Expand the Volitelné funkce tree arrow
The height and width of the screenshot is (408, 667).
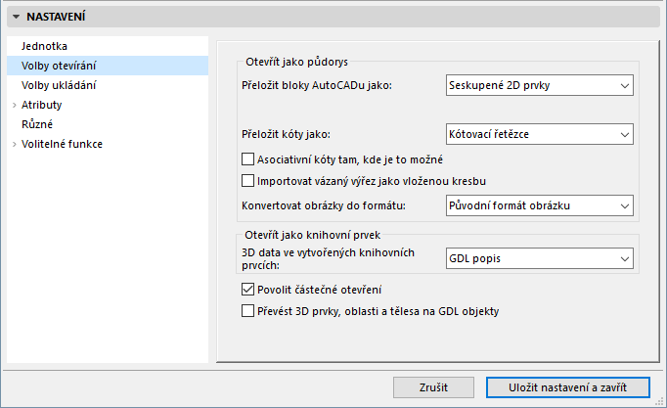14,144
